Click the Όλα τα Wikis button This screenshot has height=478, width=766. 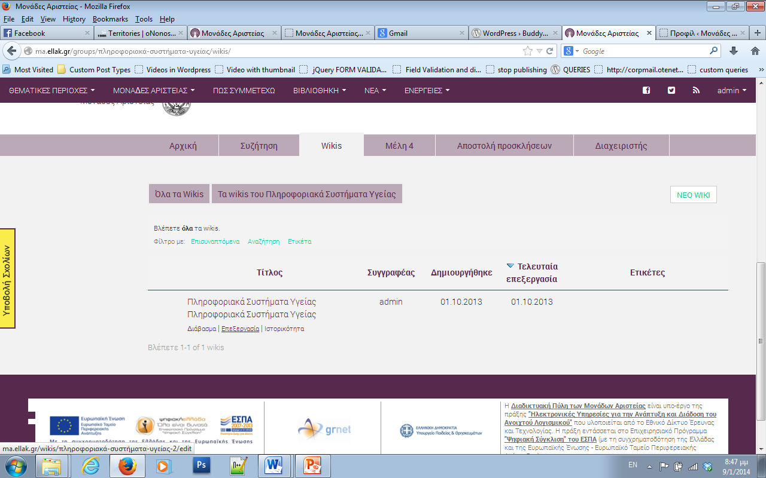(x=179, y=194)
